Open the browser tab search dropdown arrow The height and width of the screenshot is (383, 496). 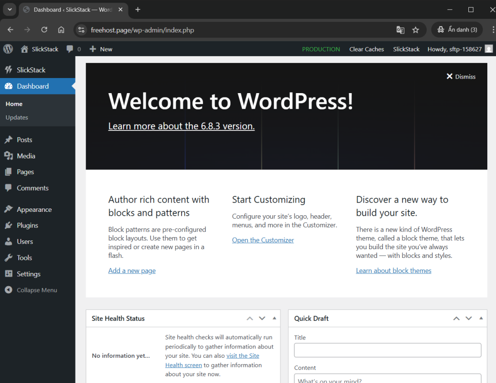pos(10,9)
